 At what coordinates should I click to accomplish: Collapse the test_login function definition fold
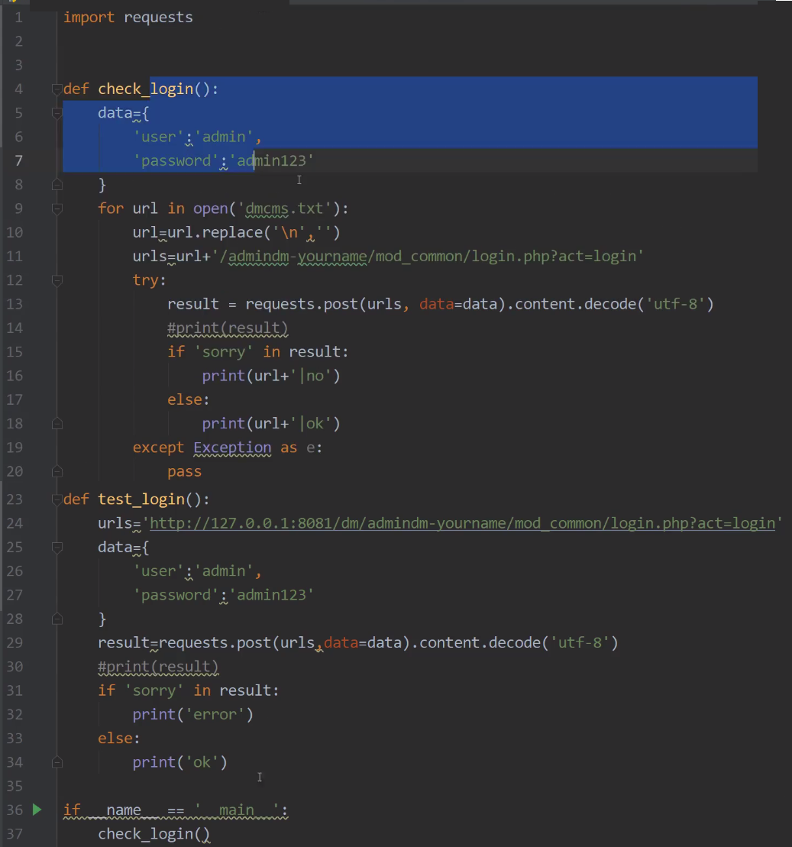[56, 499]
